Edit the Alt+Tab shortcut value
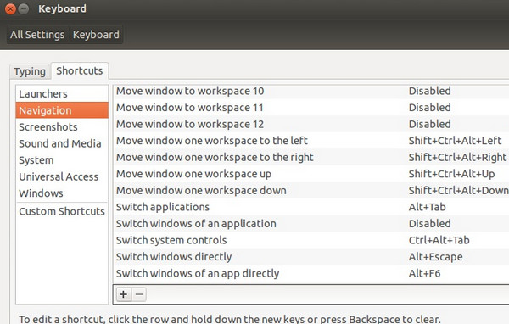This screenshot has height=324, width=509. click(428, 207)
